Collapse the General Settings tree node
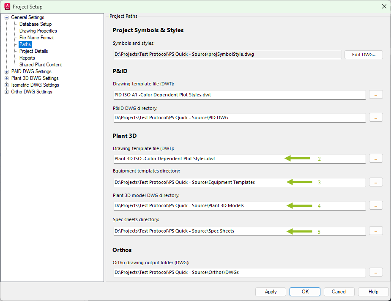This screenshot has width=391, height=301. tap(6, 17)
